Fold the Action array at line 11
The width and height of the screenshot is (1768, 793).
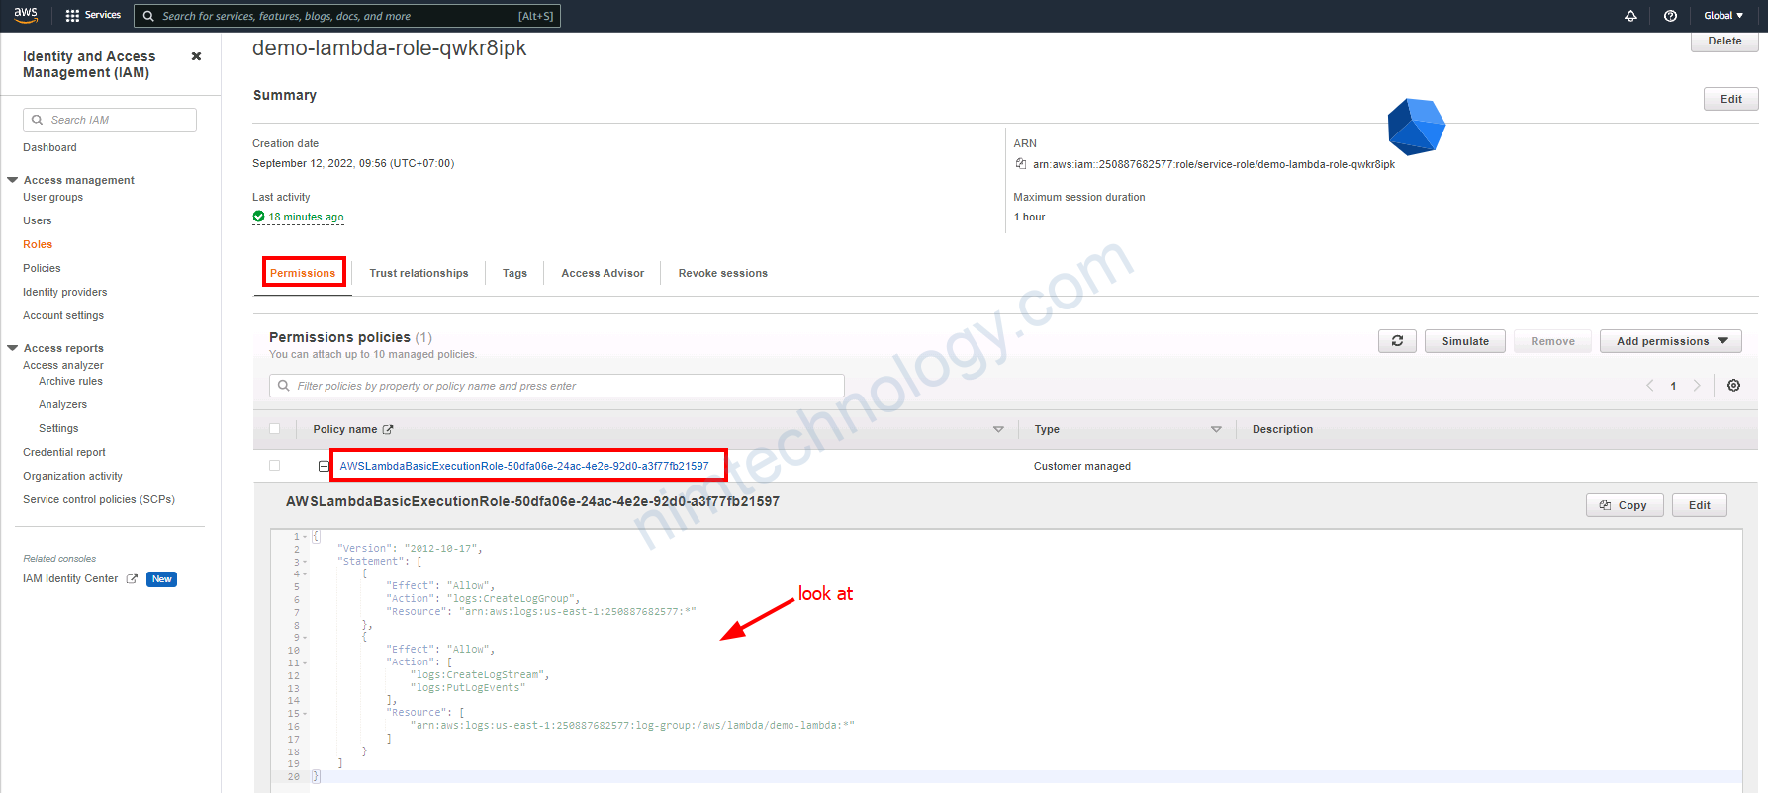pos(305,662)
